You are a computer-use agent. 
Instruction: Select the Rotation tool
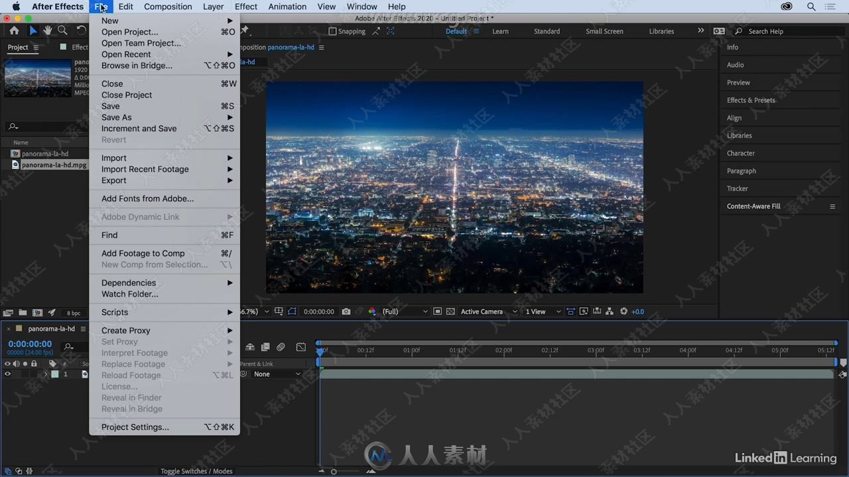(81, 30)
